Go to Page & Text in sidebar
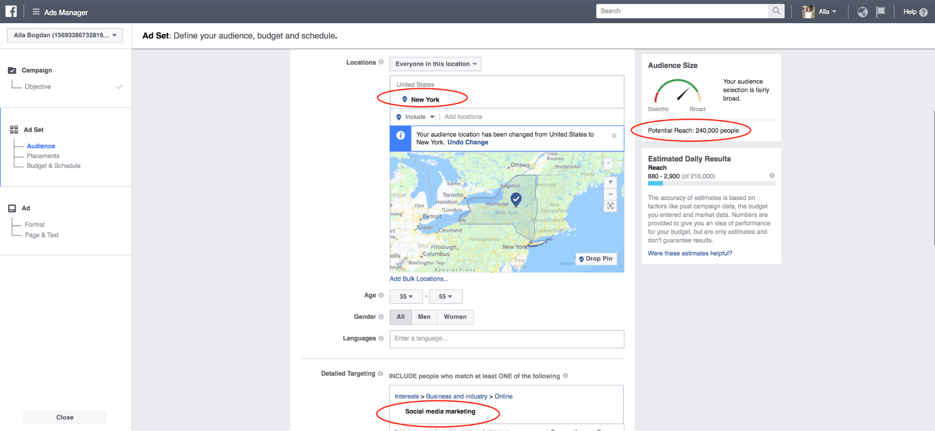The height and width of the screenshot is (431, 935). point(42,235)
